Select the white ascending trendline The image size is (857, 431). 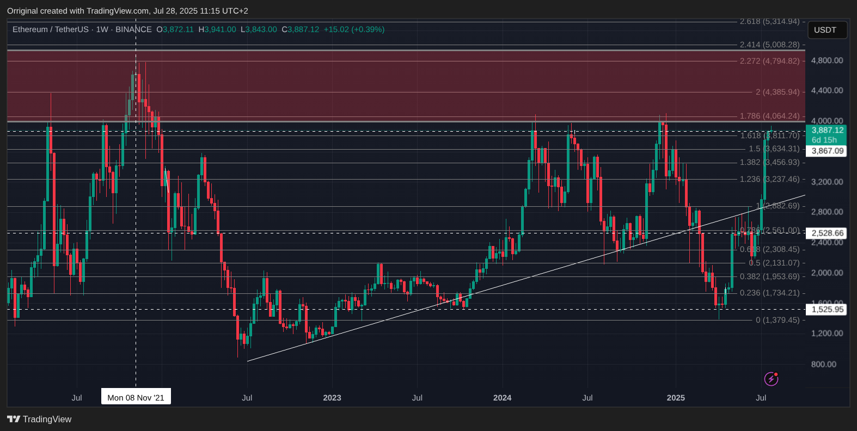526,278
